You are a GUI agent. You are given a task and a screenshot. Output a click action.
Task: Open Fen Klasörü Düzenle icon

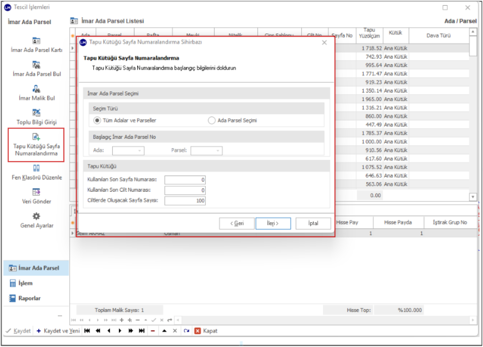pyautogui.click(x=36, y=168)
